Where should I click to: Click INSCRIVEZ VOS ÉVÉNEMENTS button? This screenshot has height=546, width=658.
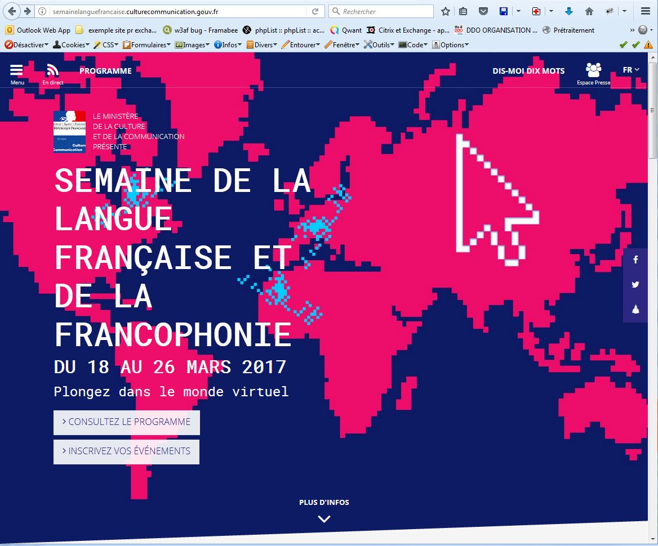pos(127,451)
